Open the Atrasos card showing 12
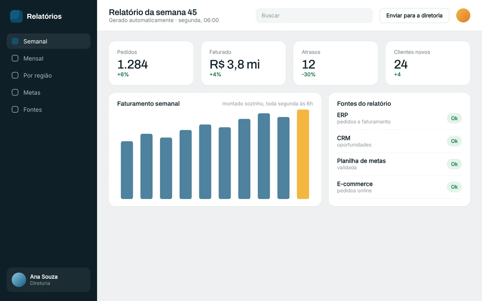482x301 pixels. coord(335,63)
